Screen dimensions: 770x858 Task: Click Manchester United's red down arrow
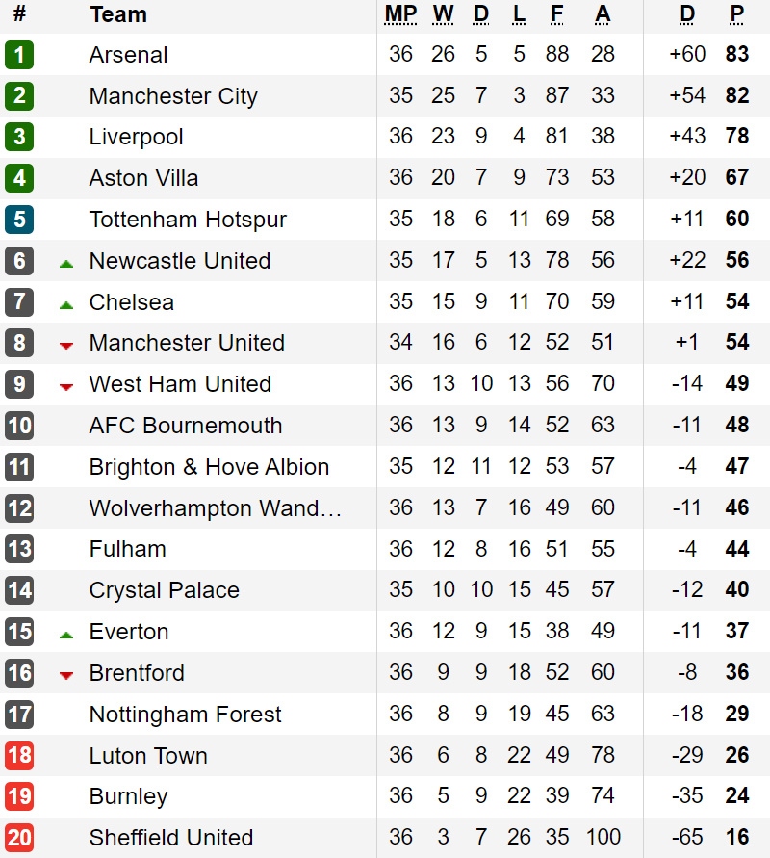click(x=66, y=346)
